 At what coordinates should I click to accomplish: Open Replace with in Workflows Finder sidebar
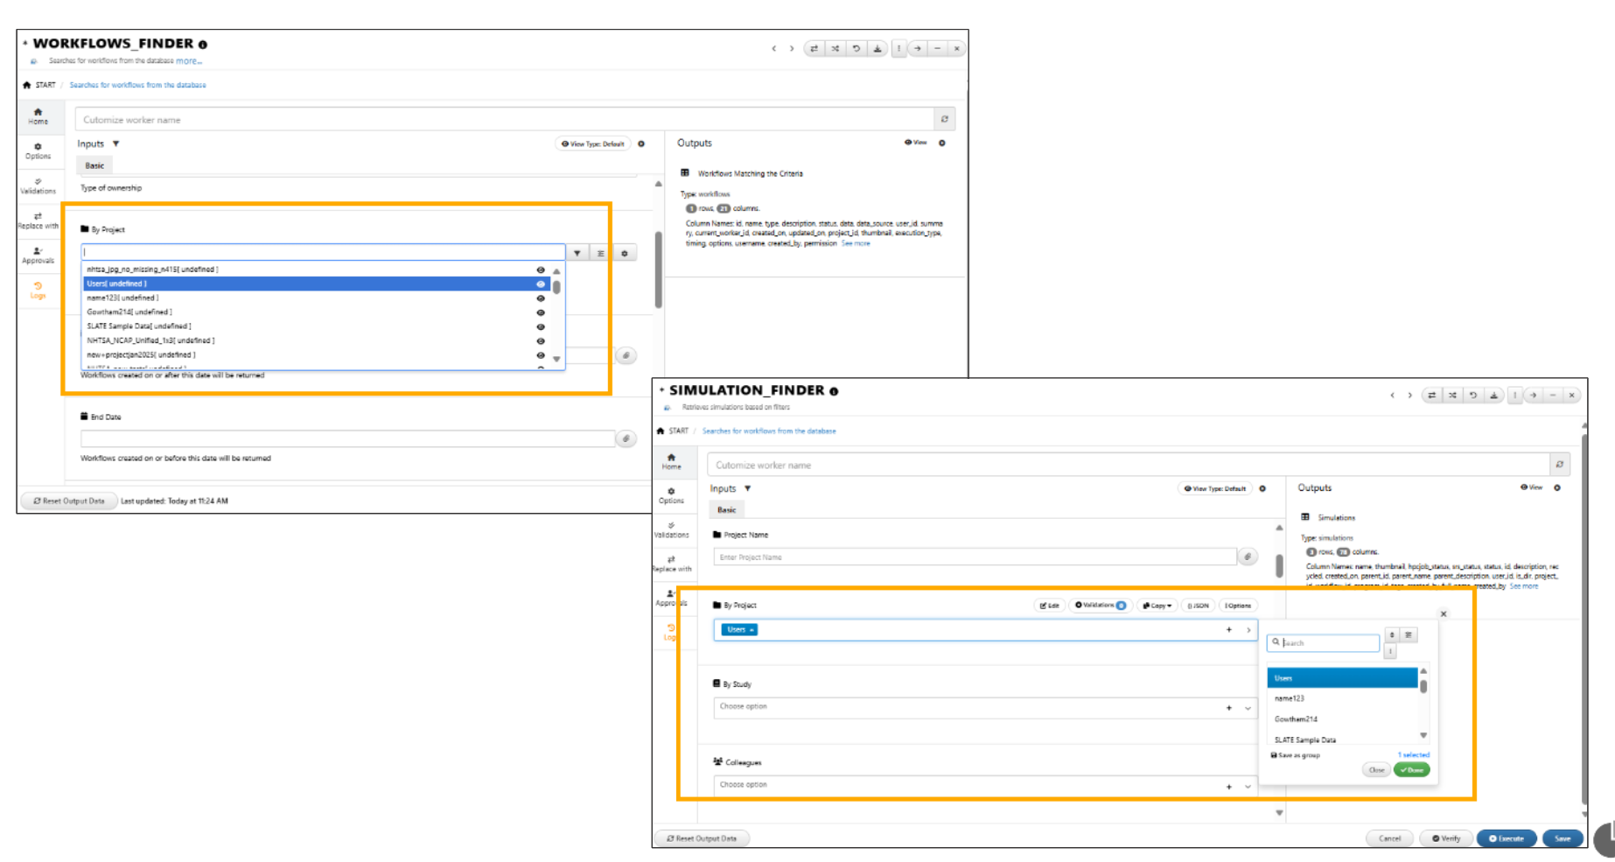[38, 221]
